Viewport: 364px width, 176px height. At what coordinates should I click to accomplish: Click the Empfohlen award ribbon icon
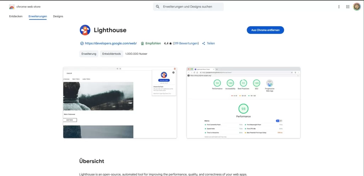[x=142, y=43]
